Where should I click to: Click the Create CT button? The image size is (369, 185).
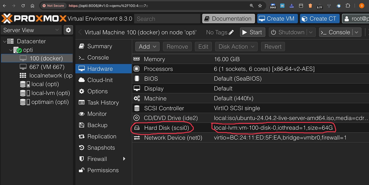[x=320, y=19]
